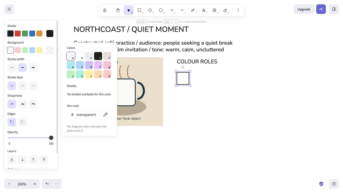Image resolution: width=343 pixels, height=193 pixels.
Task: Send selected shape backward one layer
Action: pos(23,159)
